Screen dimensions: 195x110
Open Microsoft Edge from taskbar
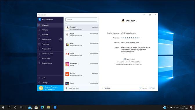[x=42, y=107]
